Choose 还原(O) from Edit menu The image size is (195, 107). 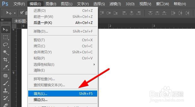coord(63,11)
